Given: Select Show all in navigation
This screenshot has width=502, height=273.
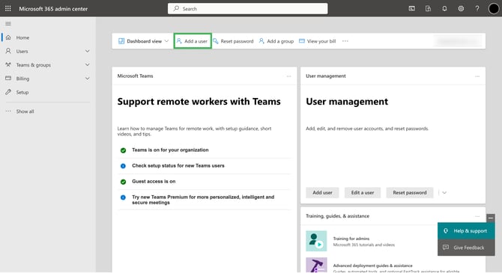Looking at the screenshot, I should click(x=25, y=111).
